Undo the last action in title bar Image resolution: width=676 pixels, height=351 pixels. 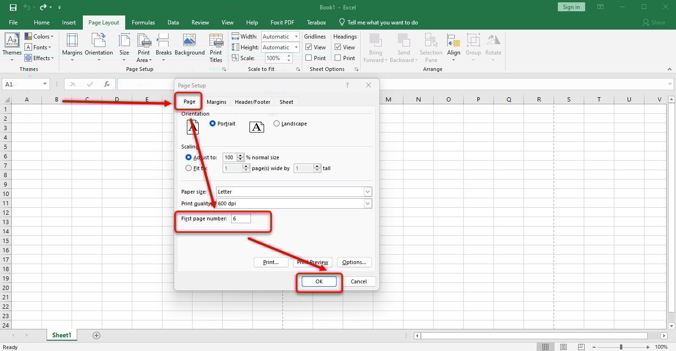pos(27,8)
